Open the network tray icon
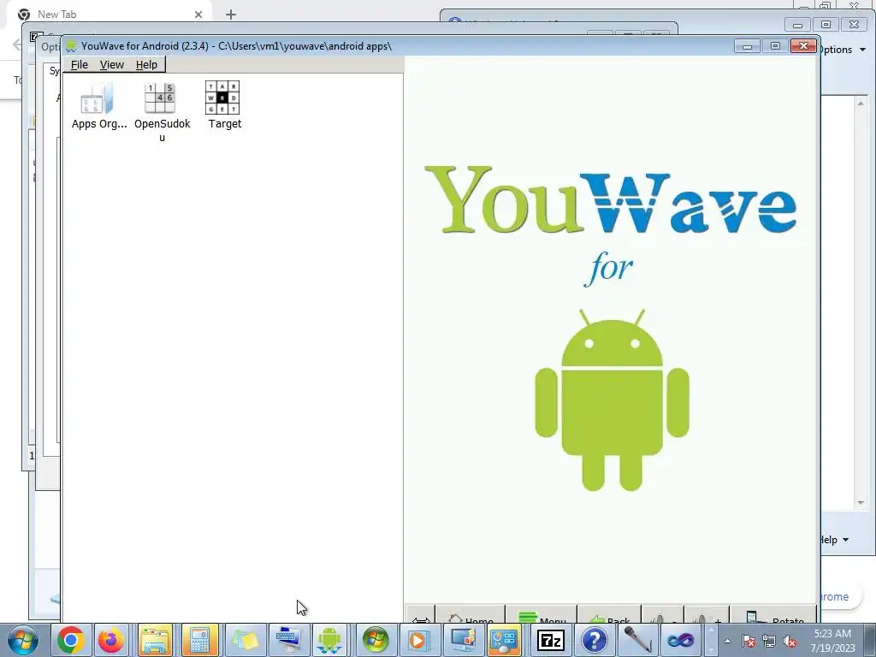Image resolution: width=876 pixels, height=657 pixels. 769,642
